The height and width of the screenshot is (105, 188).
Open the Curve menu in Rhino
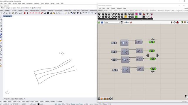coord(9,3)
